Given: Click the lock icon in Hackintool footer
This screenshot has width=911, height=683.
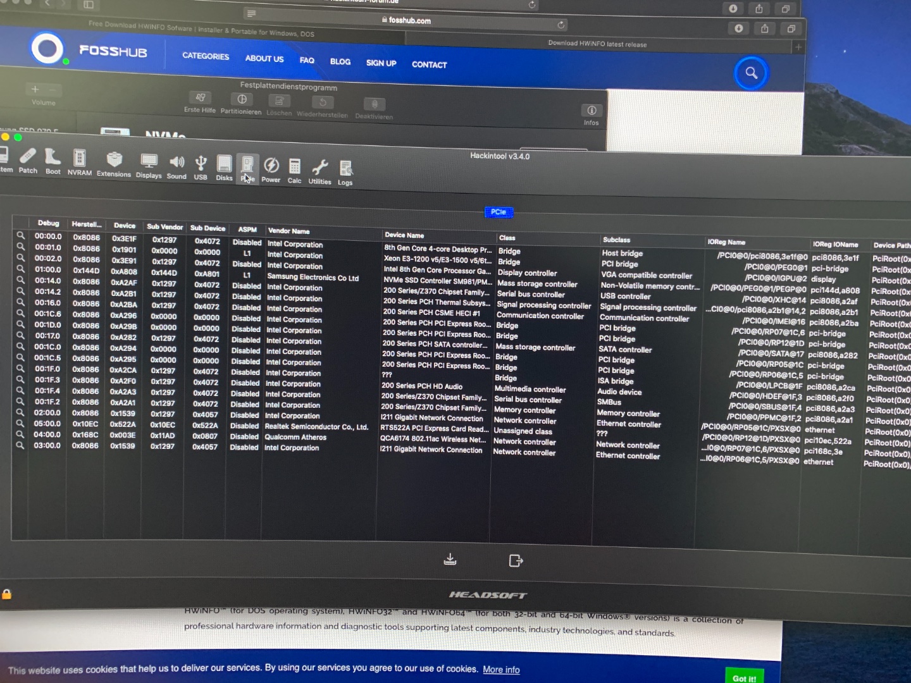Looking at the screenshot, I should [6, 594].
